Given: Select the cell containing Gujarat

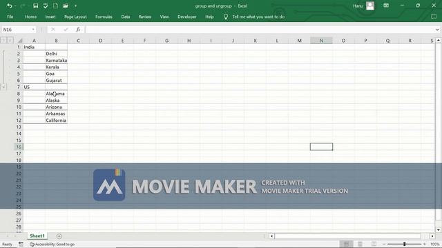Looking at the screenshot, I should tap(56, 81).
